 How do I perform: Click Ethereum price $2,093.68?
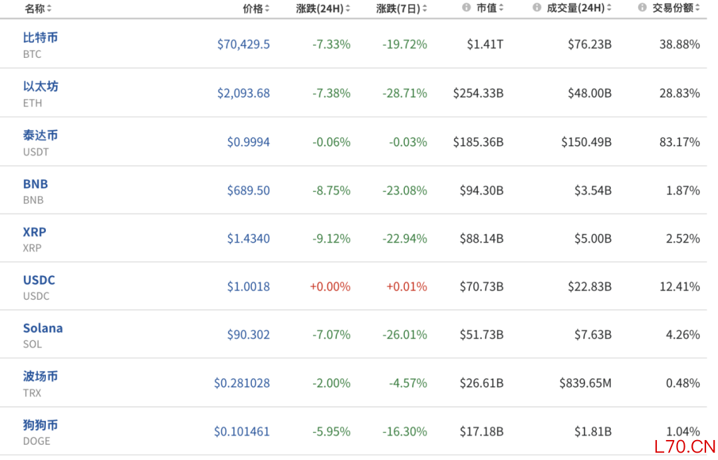pyautogui.click(x=243, y=93)
